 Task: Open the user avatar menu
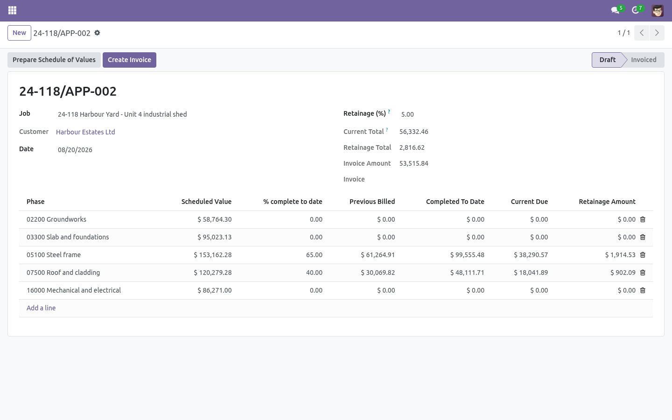[x=658, y=10]
